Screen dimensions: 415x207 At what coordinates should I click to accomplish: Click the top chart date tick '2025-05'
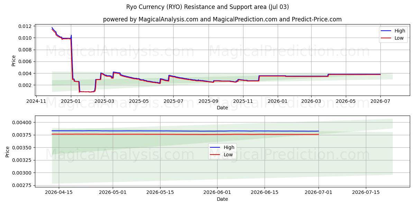(x=139, y=101)
